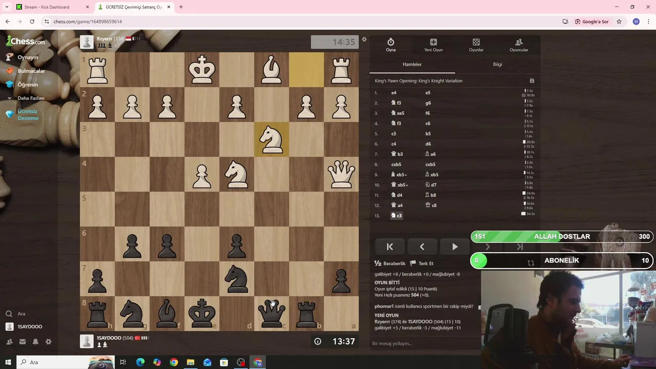The width and height of the screenshot is (656, 369).
Task: Select black's move g6 in move list
Action: tap(428, 103)
